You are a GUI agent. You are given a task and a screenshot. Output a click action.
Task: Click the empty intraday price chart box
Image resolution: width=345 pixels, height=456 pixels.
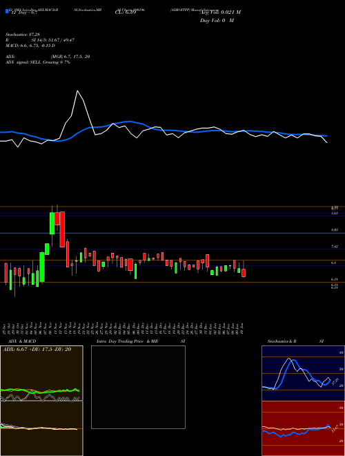coord(138,387)
